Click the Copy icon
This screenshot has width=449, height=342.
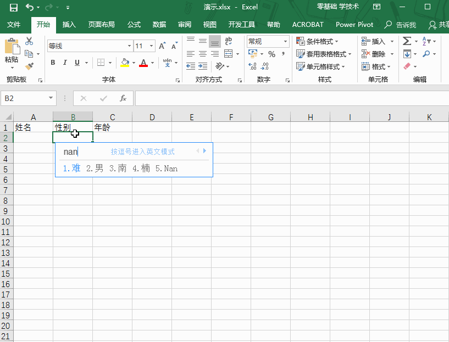(x=29, y=53)
